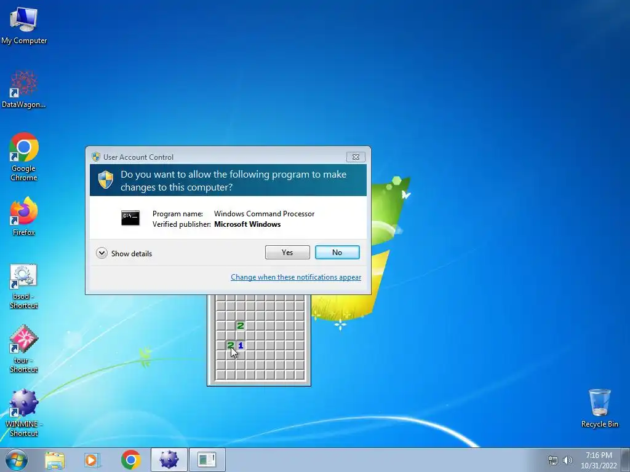The height and width of the screenshot is (472, 630).
Task: Expand Show details in the UAC dialog
Action: [x=124, y=253]
